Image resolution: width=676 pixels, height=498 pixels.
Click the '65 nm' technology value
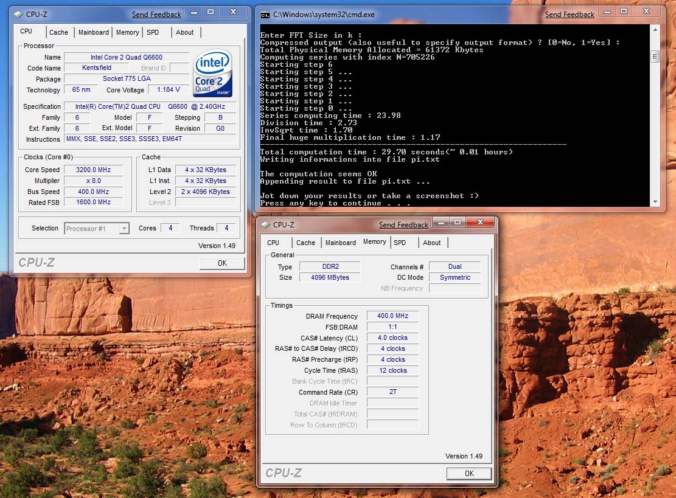coord(81,89)
